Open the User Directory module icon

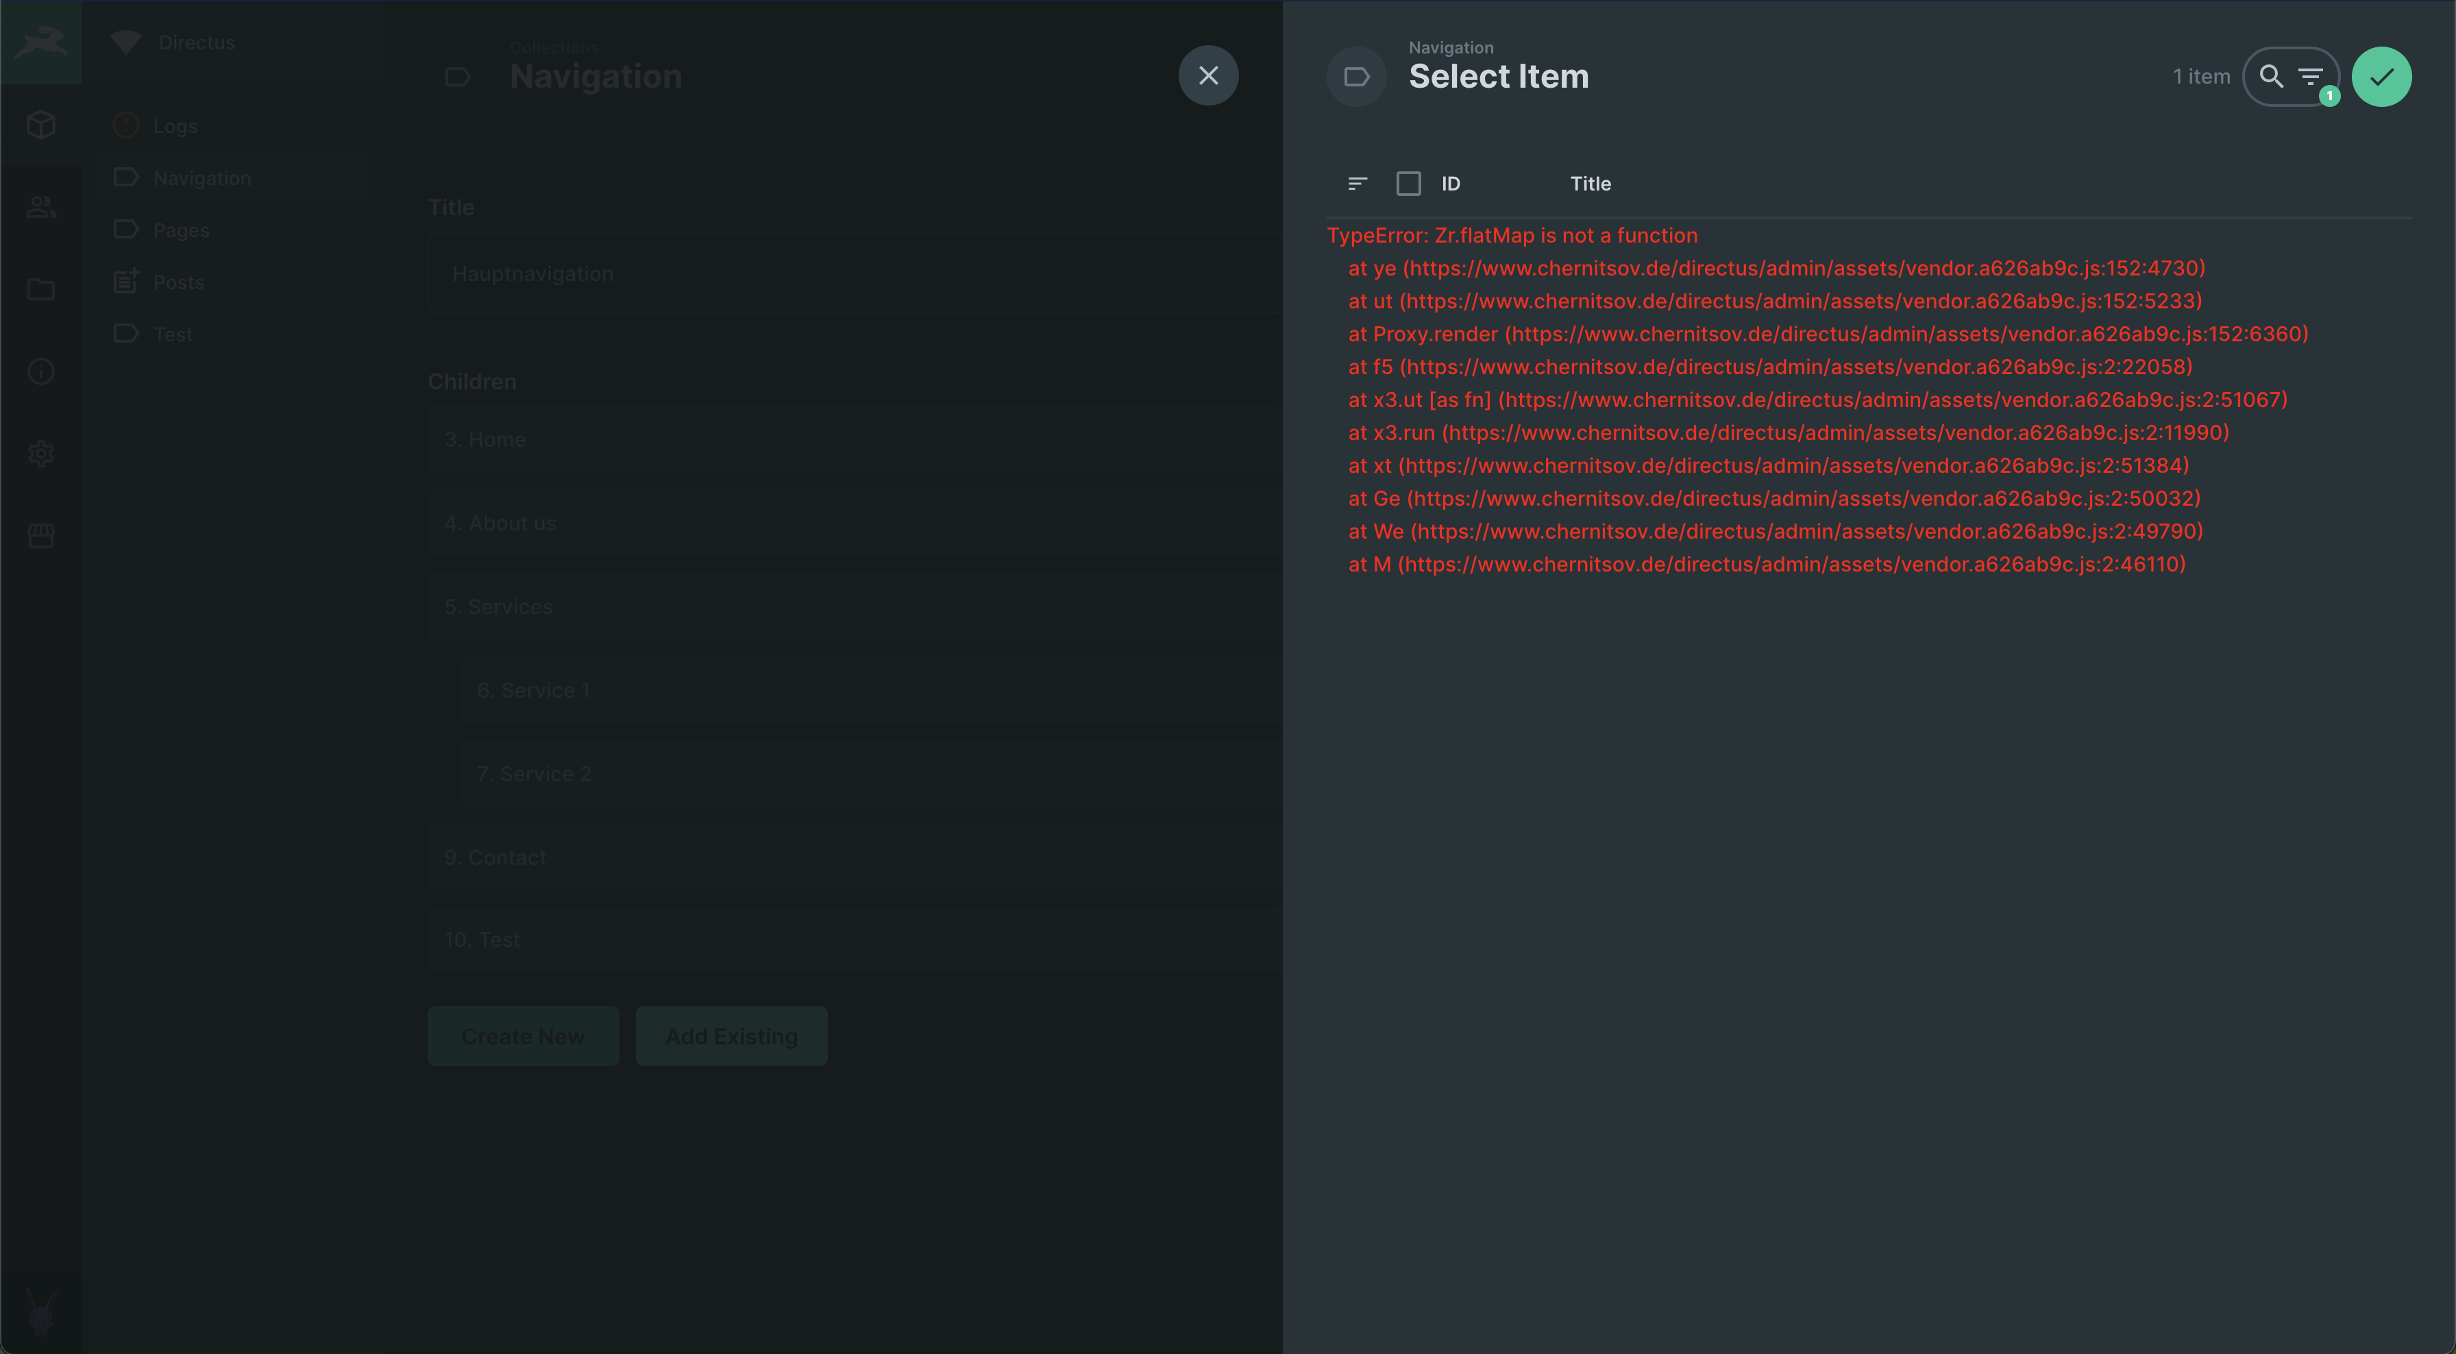pyautogui.click(x=41, y=206)
